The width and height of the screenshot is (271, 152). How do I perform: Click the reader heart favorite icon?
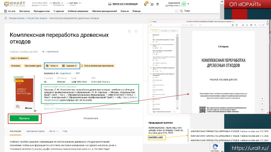click(237, 25)
